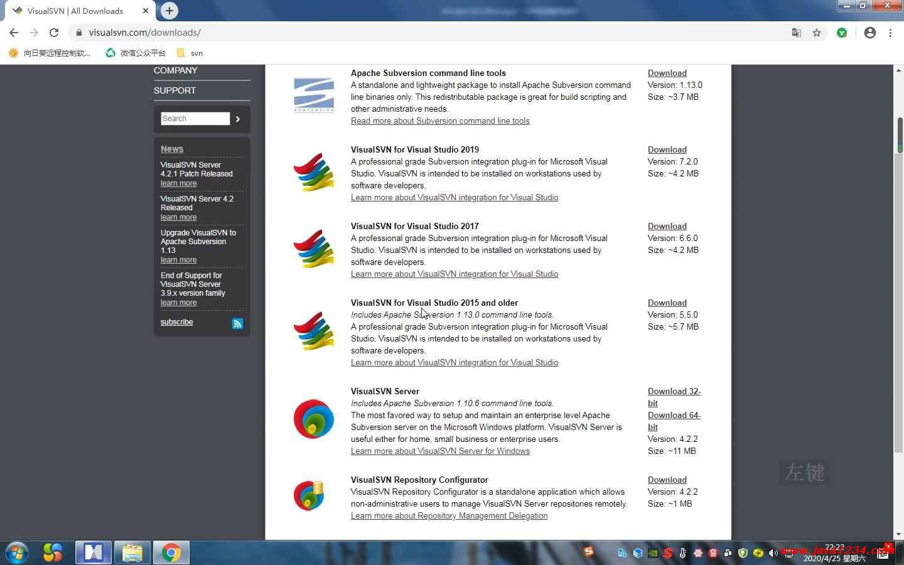Click the scrollbar down arrow
The height and width of the screenshot is (565, 904).
(x=899, y=534)
